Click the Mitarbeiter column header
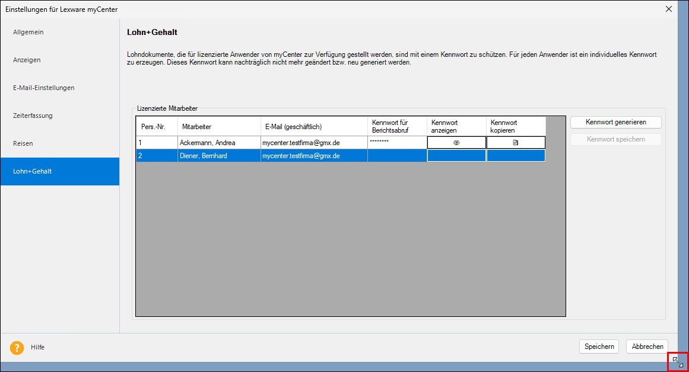Viewport: 689px width, 372px height. 196,126
